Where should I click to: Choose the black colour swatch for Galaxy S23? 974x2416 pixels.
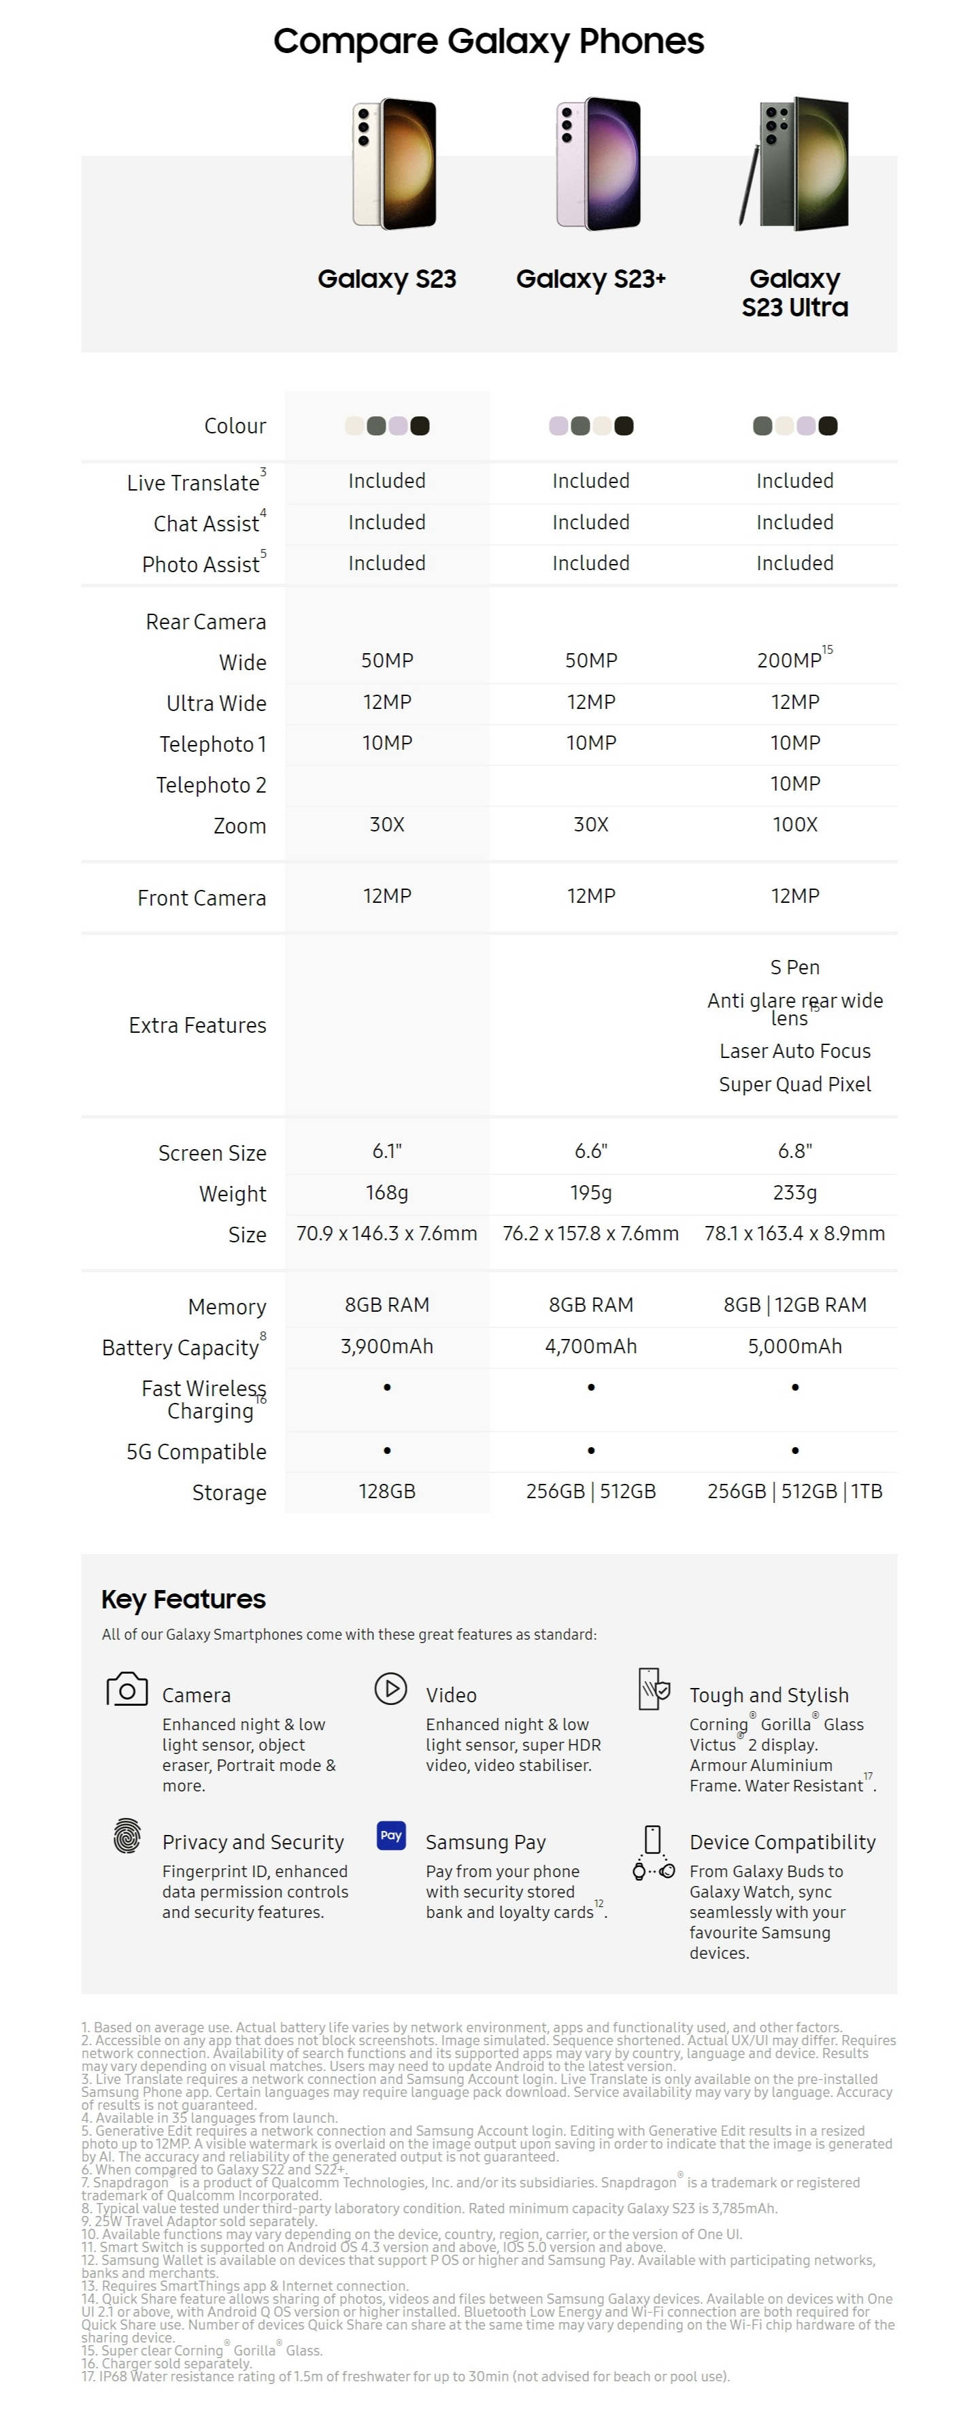coord(420,426)
